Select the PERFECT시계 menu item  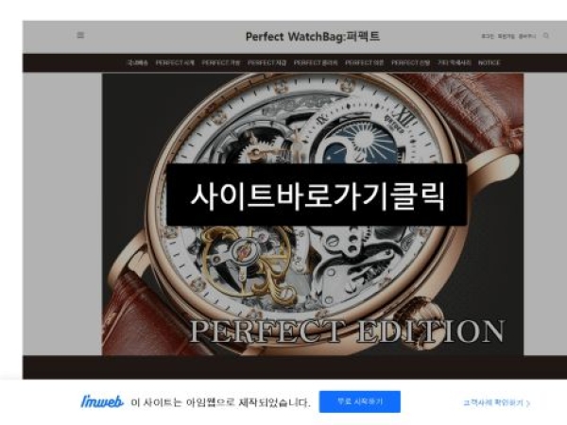[175, 63]
